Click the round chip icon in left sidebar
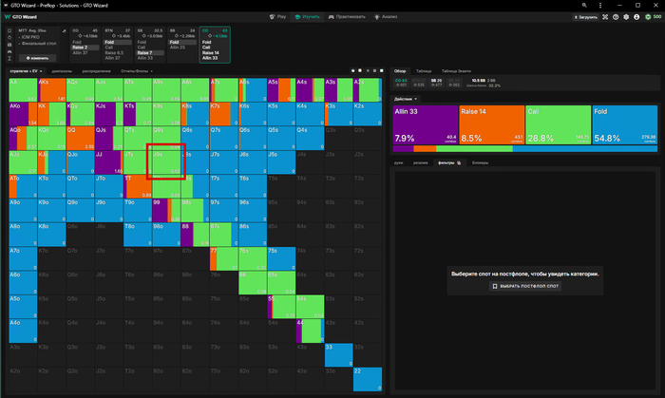665x398 pixels. (x=9, y=38)
